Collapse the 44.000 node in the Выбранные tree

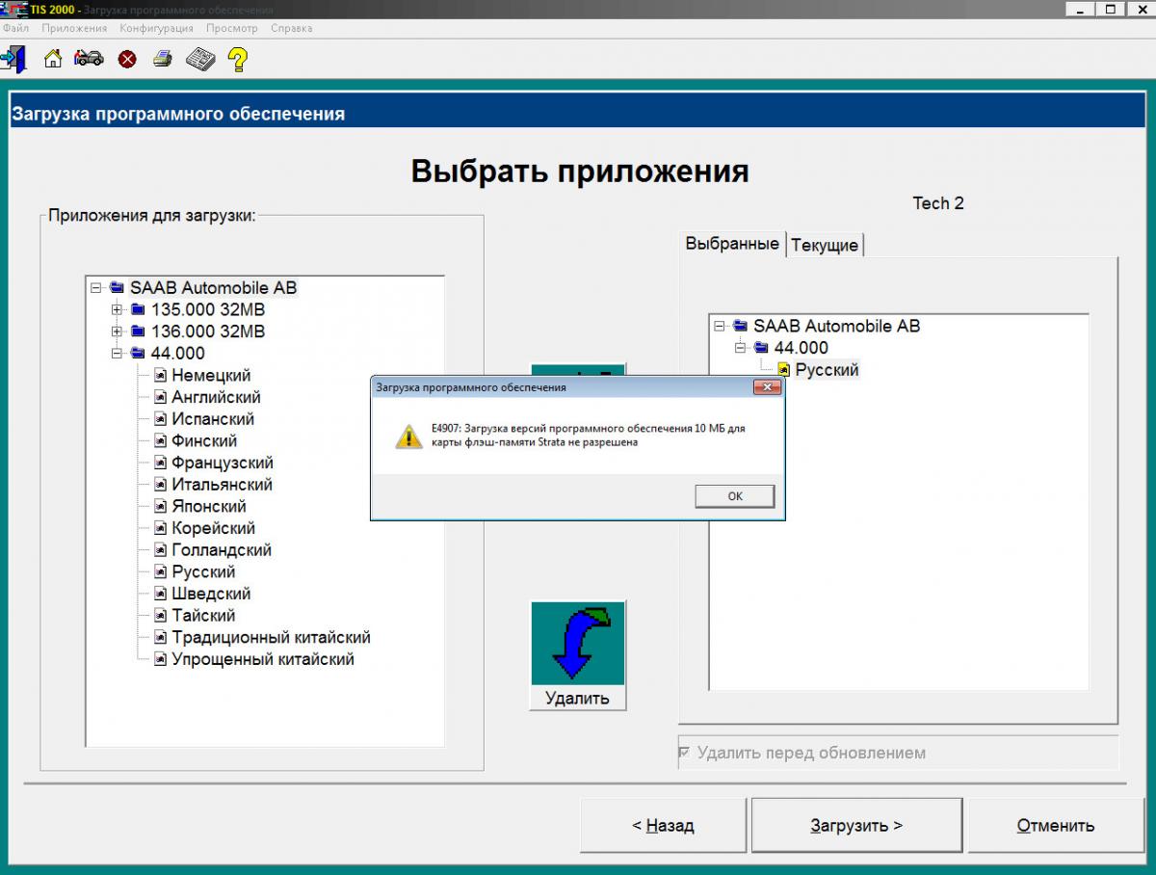click(x=740, y=348)
